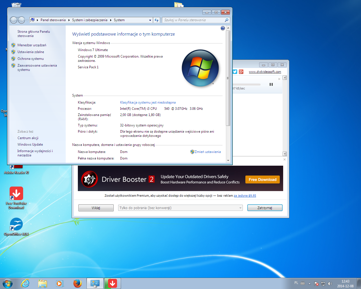The height and width of the screenshot is (289, 361).
Task: Launch Internet Explorer from the taskbar
Action: click(x=25, y=283)
